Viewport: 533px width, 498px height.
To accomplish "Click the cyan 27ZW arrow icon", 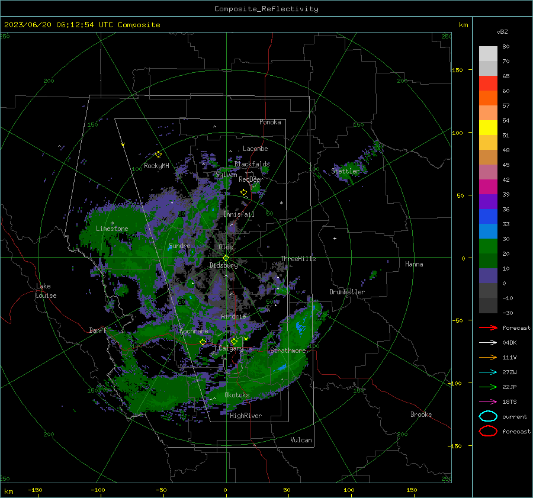I will (x=488, y=372).
